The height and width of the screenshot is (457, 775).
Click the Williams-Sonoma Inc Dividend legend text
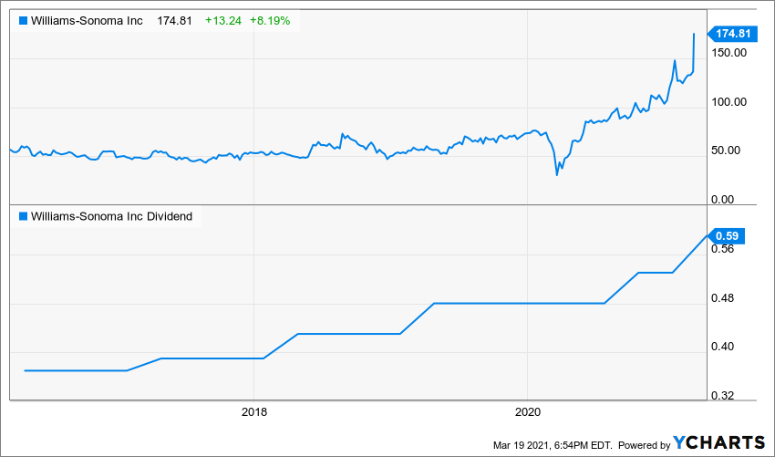coord(112,216)
